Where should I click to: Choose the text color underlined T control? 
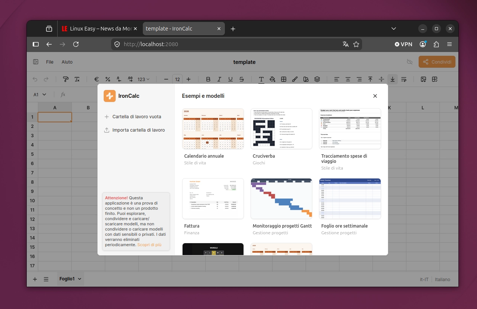click(261, 79)
